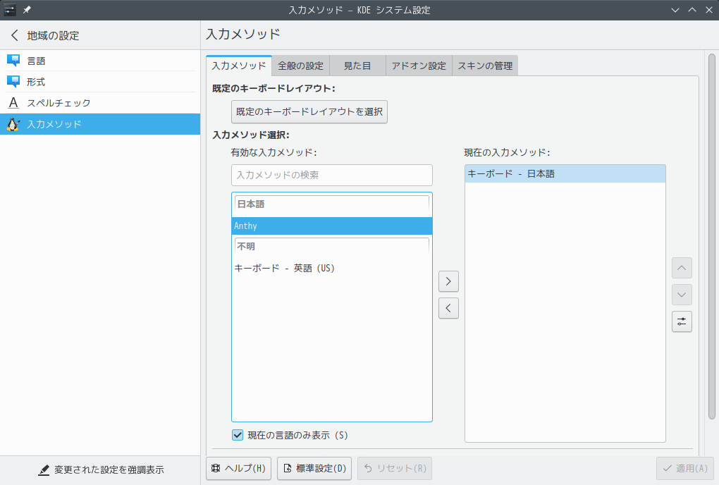Collapse the 不明 group header
Image resolution: width=719 pixels, height=485 pixels.
click(332, 247)
